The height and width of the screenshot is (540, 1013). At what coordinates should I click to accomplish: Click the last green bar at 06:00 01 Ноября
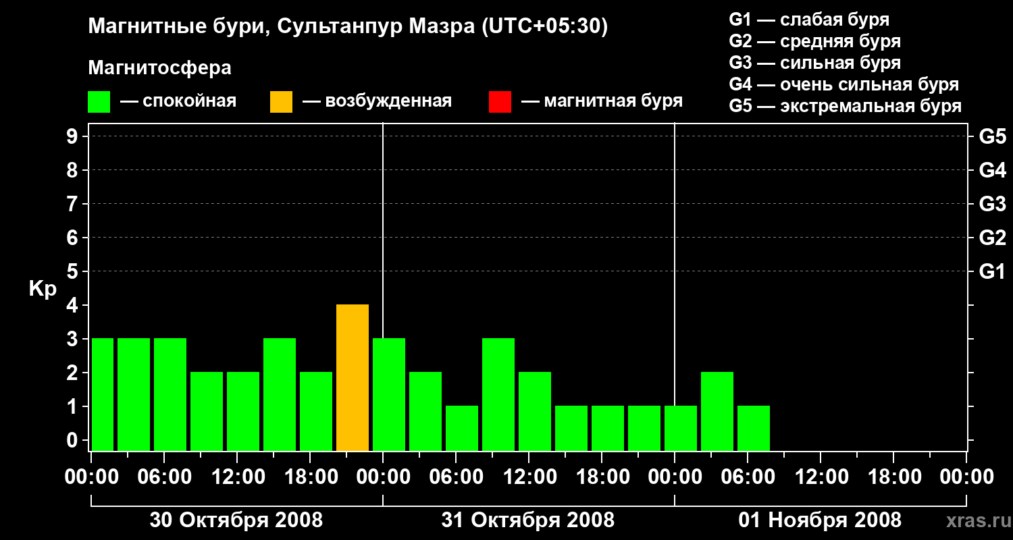754,428
